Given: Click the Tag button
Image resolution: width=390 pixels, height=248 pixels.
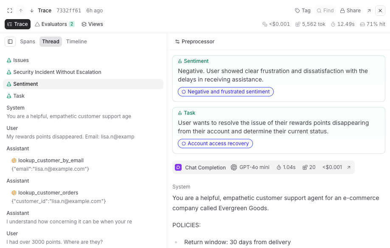Looking at the screenshot, I should tap(303, 11).
